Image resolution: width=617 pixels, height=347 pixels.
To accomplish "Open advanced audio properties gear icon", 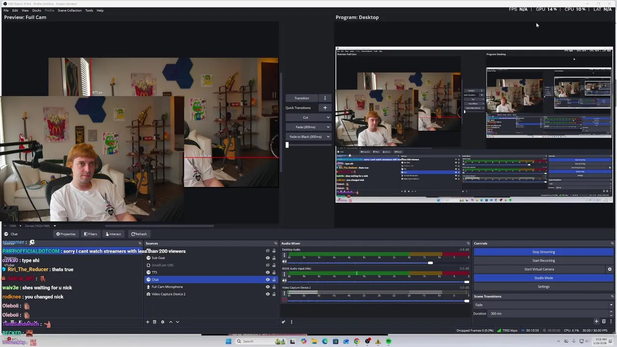I will click(x=283, y=322).
